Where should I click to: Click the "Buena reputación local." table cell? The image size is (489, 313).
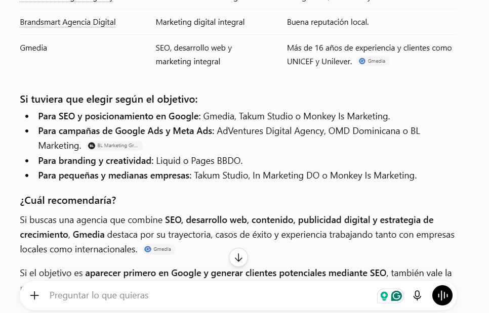(x=328, y=22)
